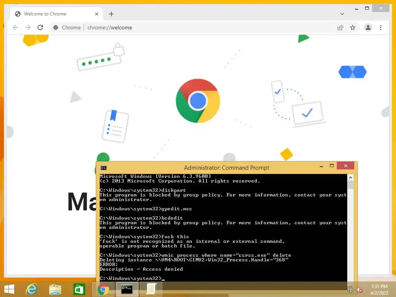Maximize the Command Prompt window
This screenshot has height=297, width=396.
click(x=332, y=166)
